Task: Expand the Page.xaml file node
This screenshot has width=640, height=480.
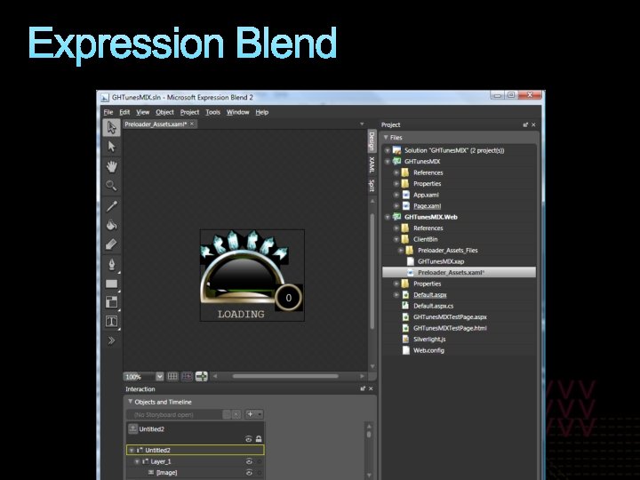Action: click(396, 206)
